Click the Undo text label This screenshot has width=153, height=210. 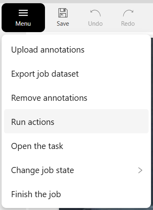pyautogui.click(x=96, y=24)
